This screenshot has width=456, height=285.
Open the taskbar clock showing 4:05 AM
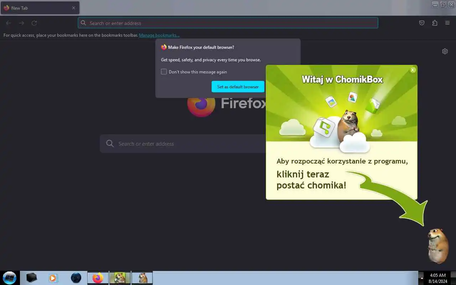(x=438, y=278)
